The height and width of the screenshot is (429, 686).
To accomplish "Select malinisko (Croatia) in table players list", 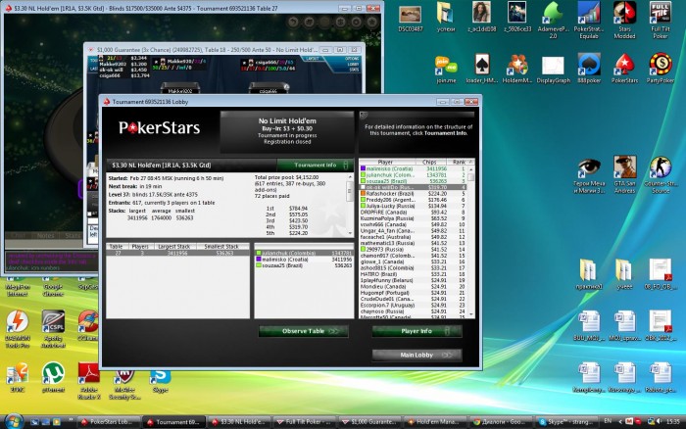I will 304,260.
